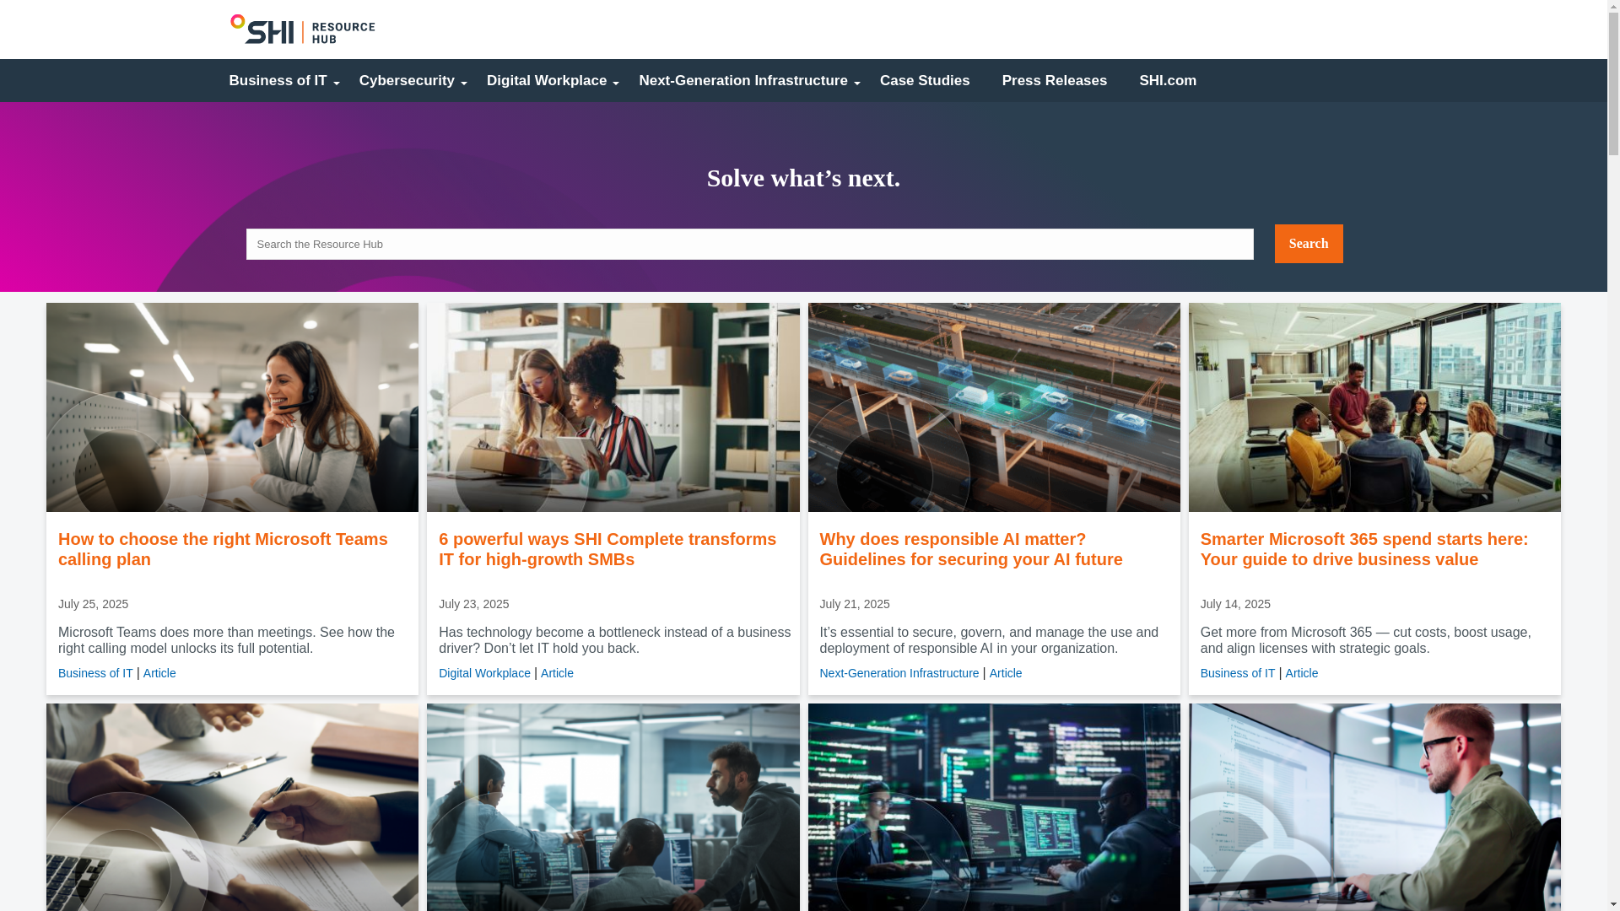Open the Microsoft 365 spend article image
The image size is (1620, 911).
tap(1374, 407)
